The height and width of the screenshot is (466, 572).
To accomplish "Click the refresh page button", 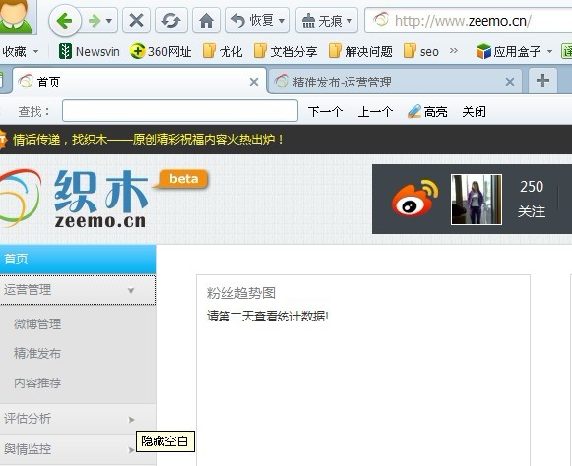I will click(171, 21).
